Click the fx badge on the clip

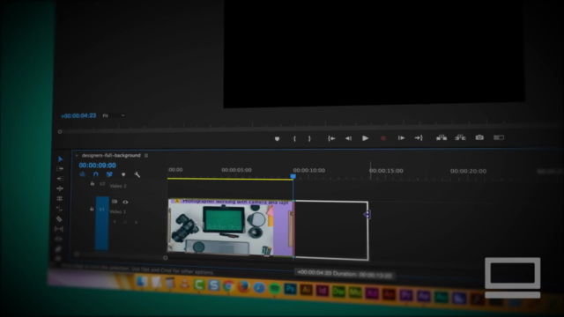tap(177, 202)
